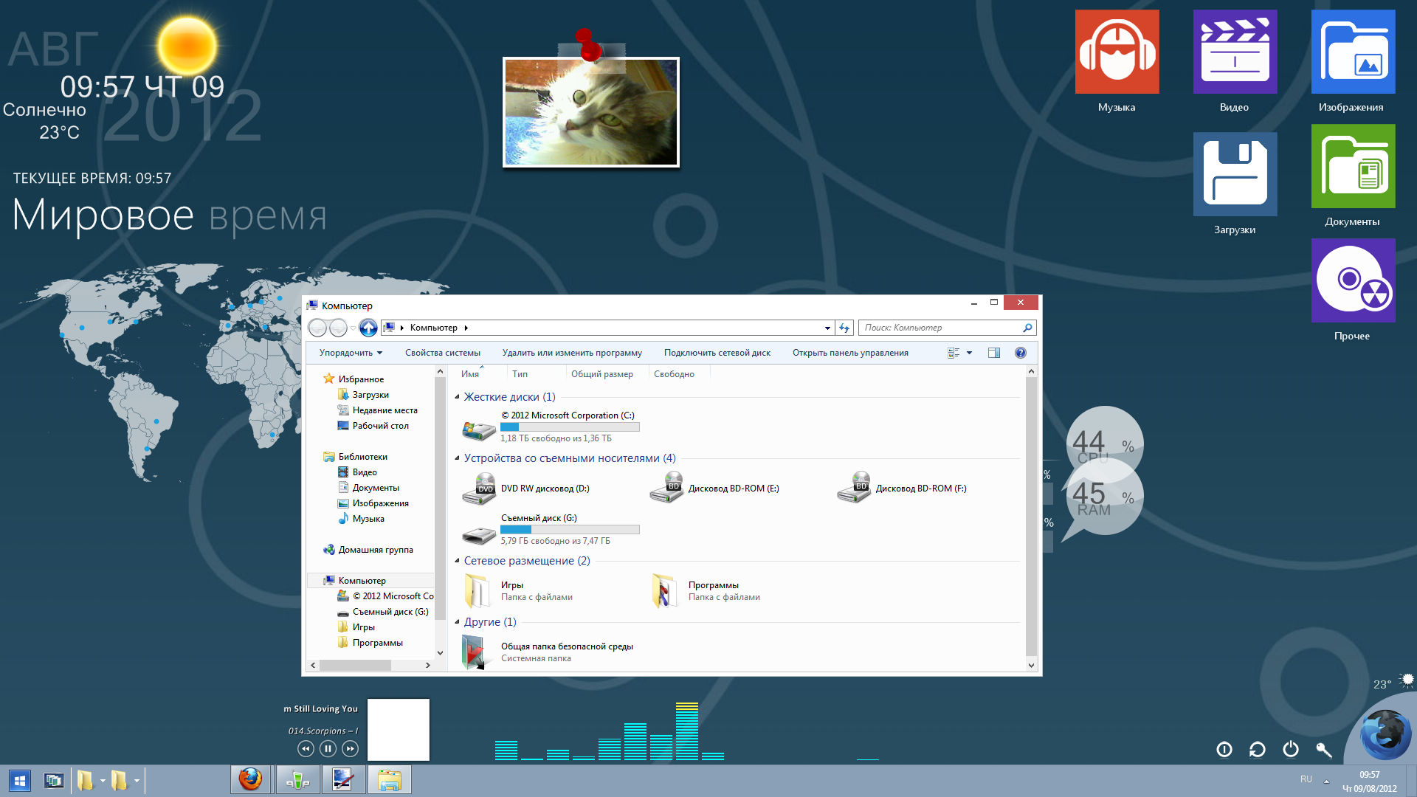This screenshot has width=1417, height=797.
Task: Refresh the Explorer address bar
Action: pos(844,328)
